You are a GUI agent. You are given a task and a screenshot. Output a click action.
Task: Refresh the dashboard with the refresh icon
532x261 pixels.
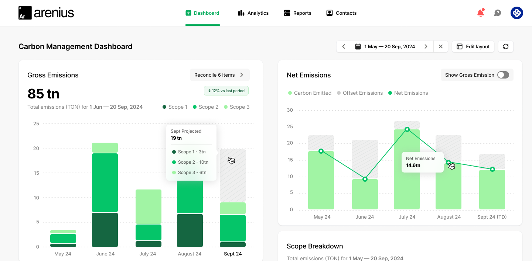(505, 46)
